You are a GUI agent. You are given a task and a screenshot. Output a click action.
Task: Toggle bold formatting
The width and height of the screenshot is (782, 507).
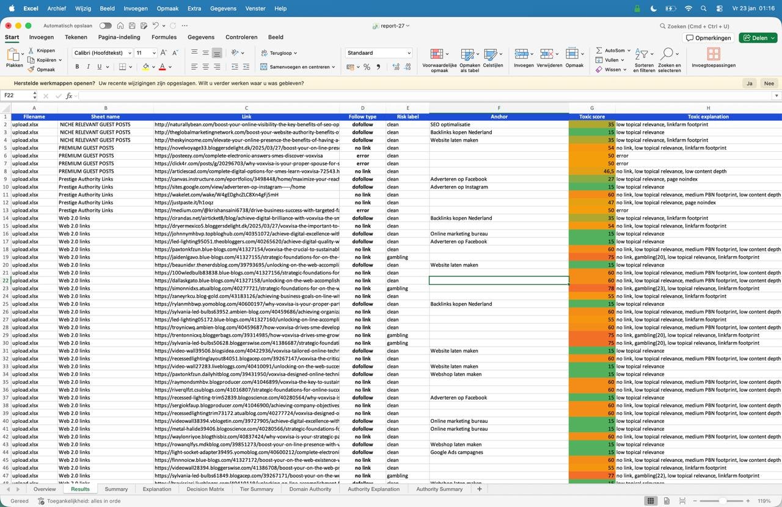tap(77, 66)
